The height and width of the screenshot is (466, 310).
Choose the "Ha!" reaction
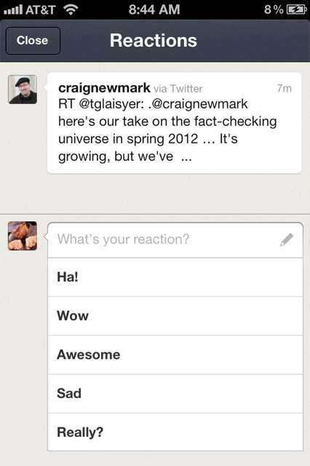tap(175, 277)
